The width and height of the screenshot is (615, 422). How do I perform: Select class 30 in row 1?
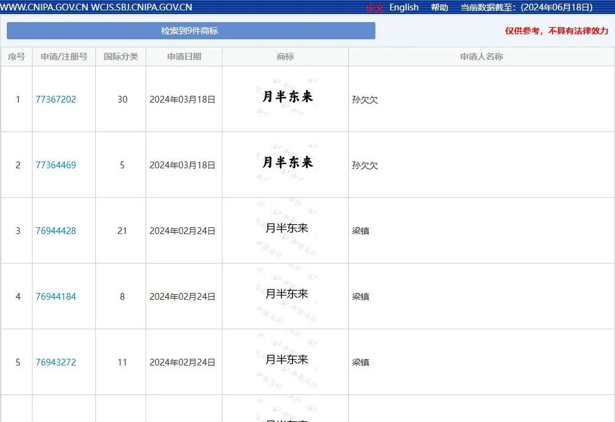click(x=122, y=100)
